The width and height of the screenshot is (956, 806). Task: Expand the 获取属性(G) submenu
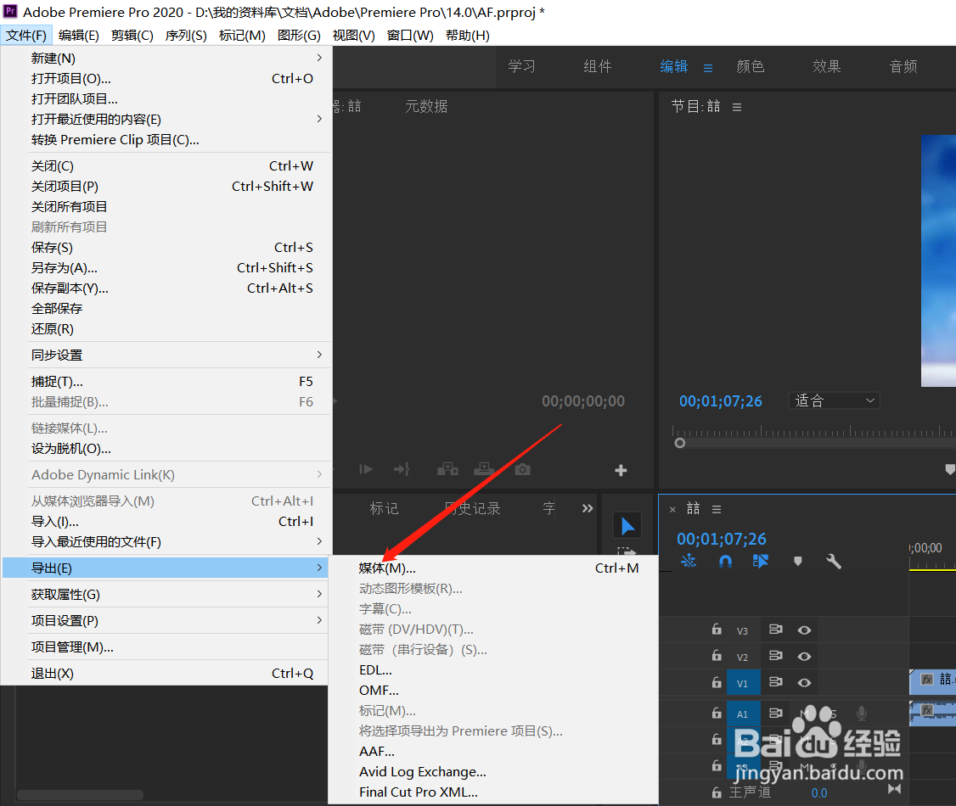(166, 594)
